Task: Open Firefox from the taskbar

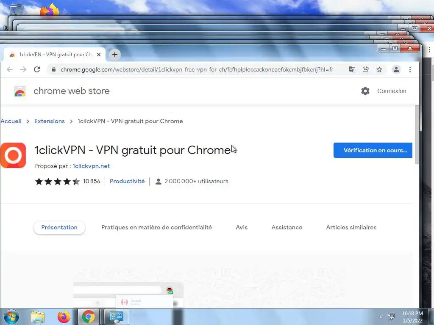Action: click(64, 317)
